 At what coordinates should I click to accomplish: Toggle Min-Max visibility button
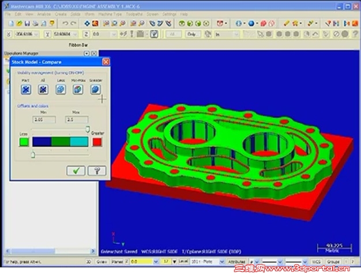78,89
